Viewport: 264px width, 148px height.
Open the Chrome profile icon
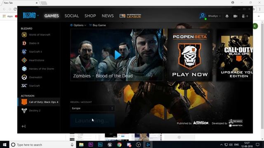point(233,2)
